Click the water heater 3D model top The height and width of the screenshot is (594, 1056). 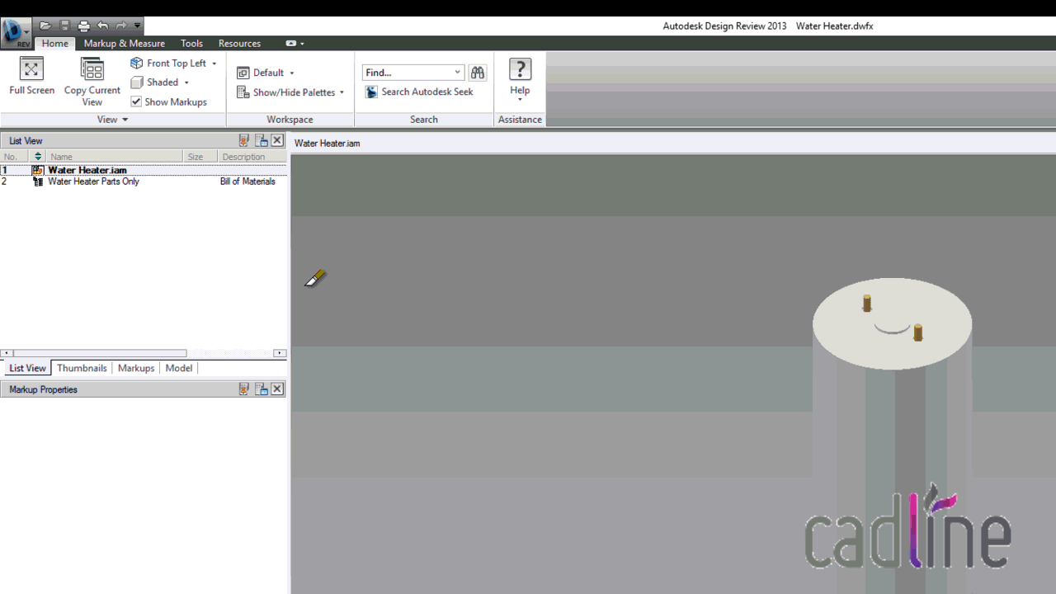tap(892, 323)
